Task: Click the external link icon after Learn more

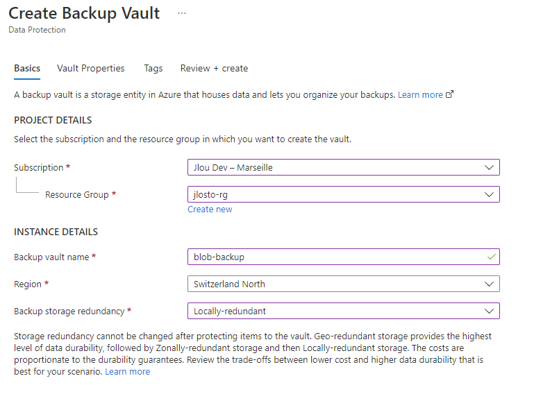Action: [x=449, y=94]
